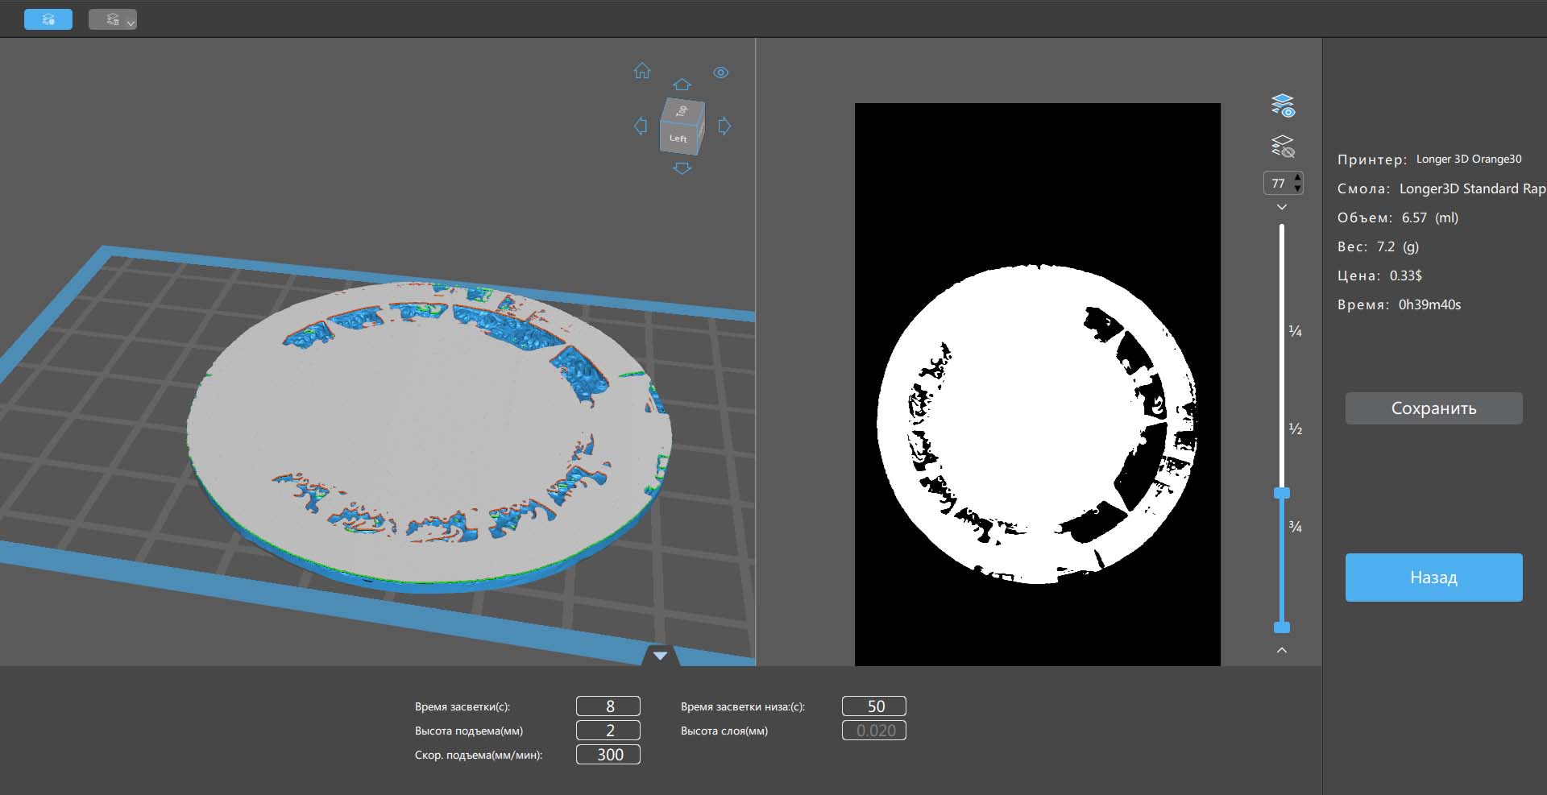This screenshot has height=795, width=1547.
Task: Click the chevron up below layer slider
Action: 1282,650
